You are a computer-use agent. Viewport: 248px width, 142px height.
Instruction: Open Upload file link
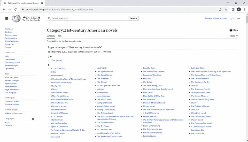(9, 69)
